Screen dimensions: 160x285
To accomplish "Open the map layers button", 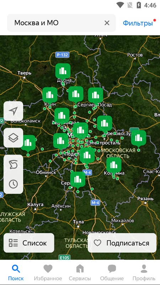I will point(13,138).
